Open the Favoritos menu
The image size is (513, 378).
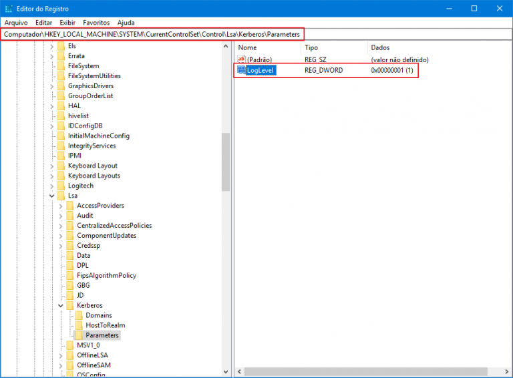[x=96, y=22]
